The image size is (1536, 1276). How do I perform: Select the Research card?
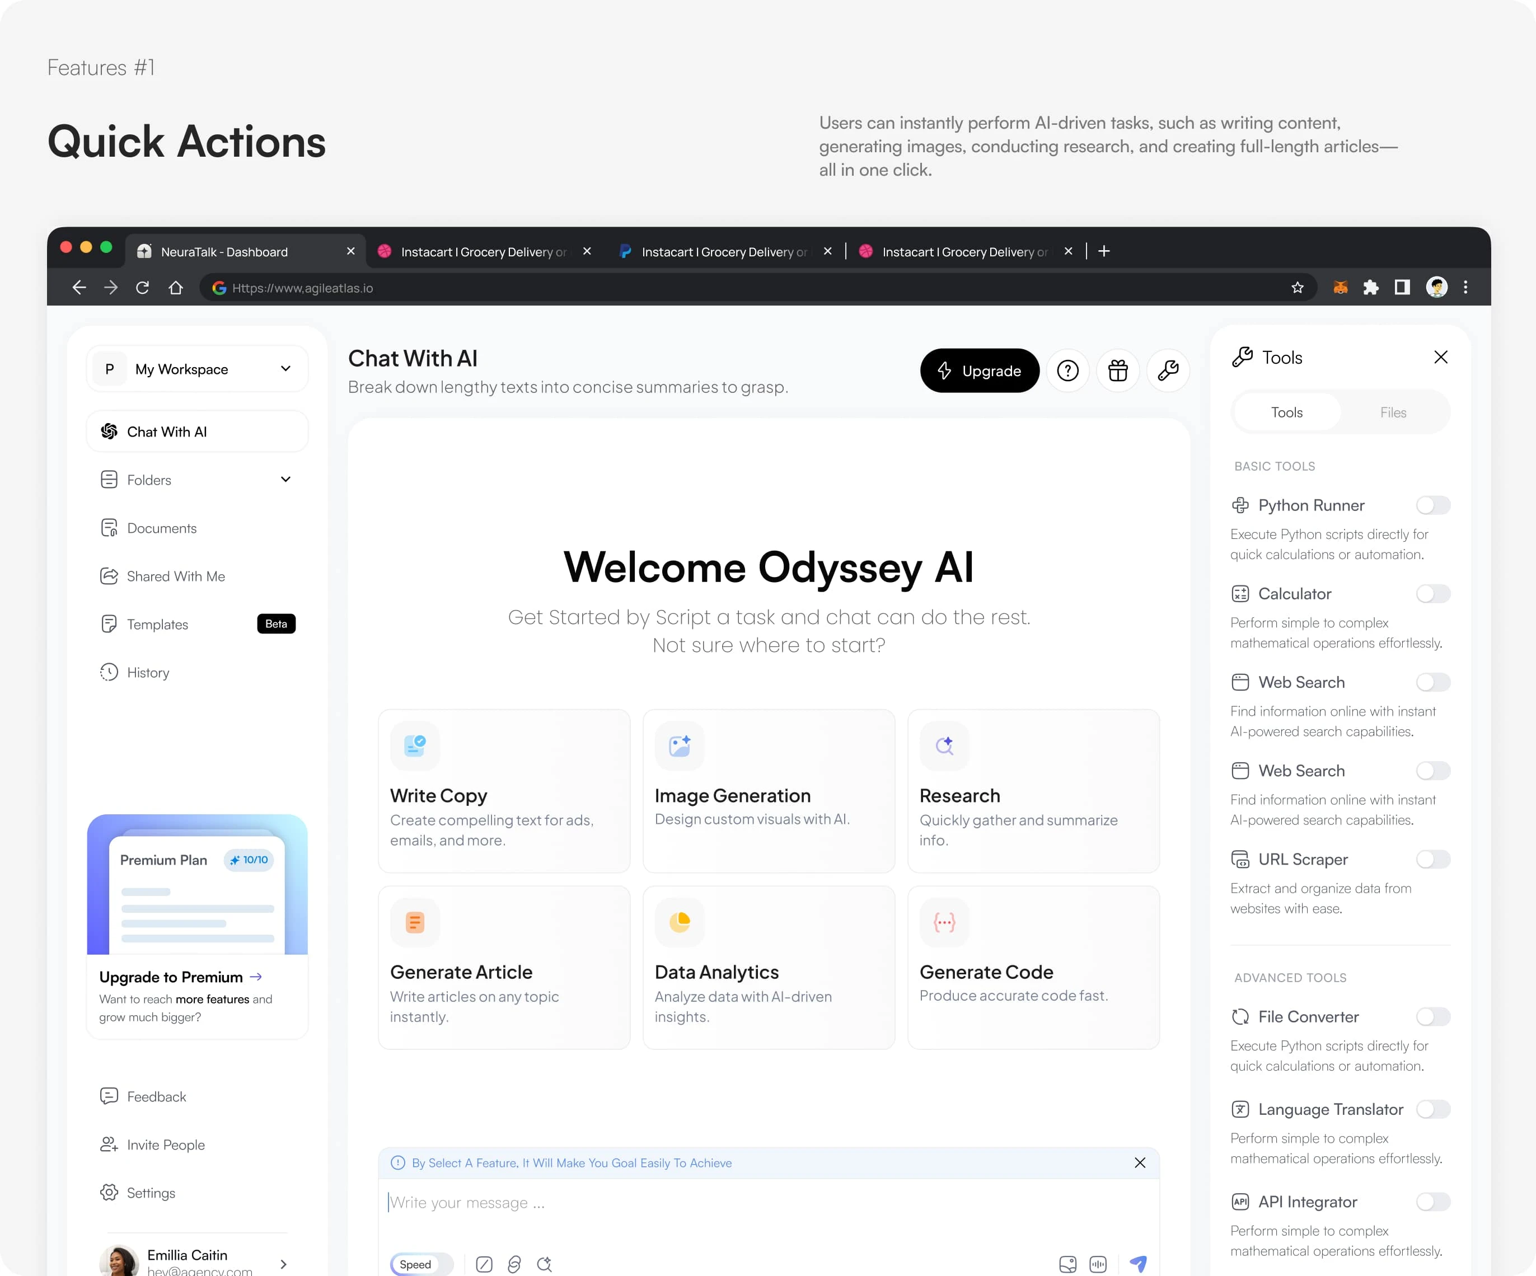point(1033,791)
